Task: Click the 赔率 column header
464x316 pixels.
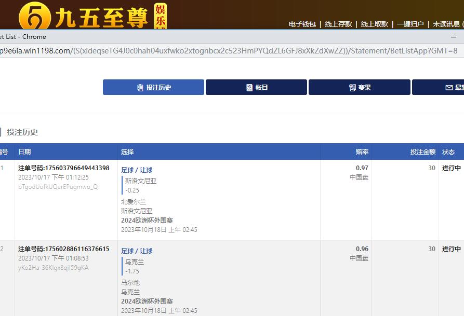Action: (362, 152)
